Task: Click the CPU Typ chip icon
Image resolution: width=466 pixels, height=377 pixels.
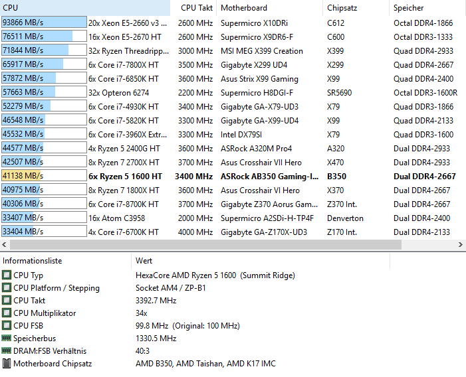Action: click(x=6, y=275)
